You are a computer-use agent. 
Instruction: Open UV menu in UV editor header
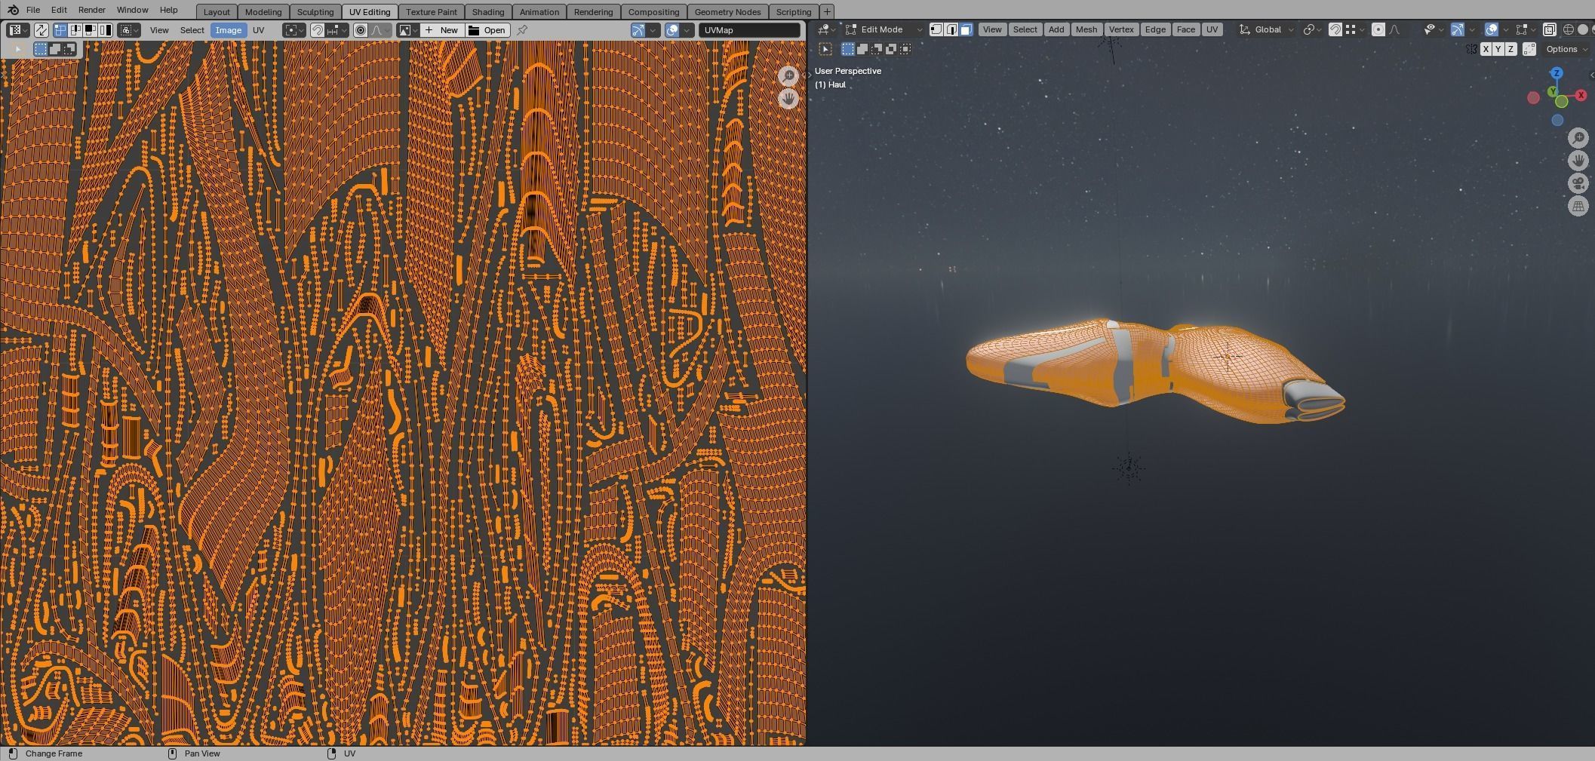[259, 30]
